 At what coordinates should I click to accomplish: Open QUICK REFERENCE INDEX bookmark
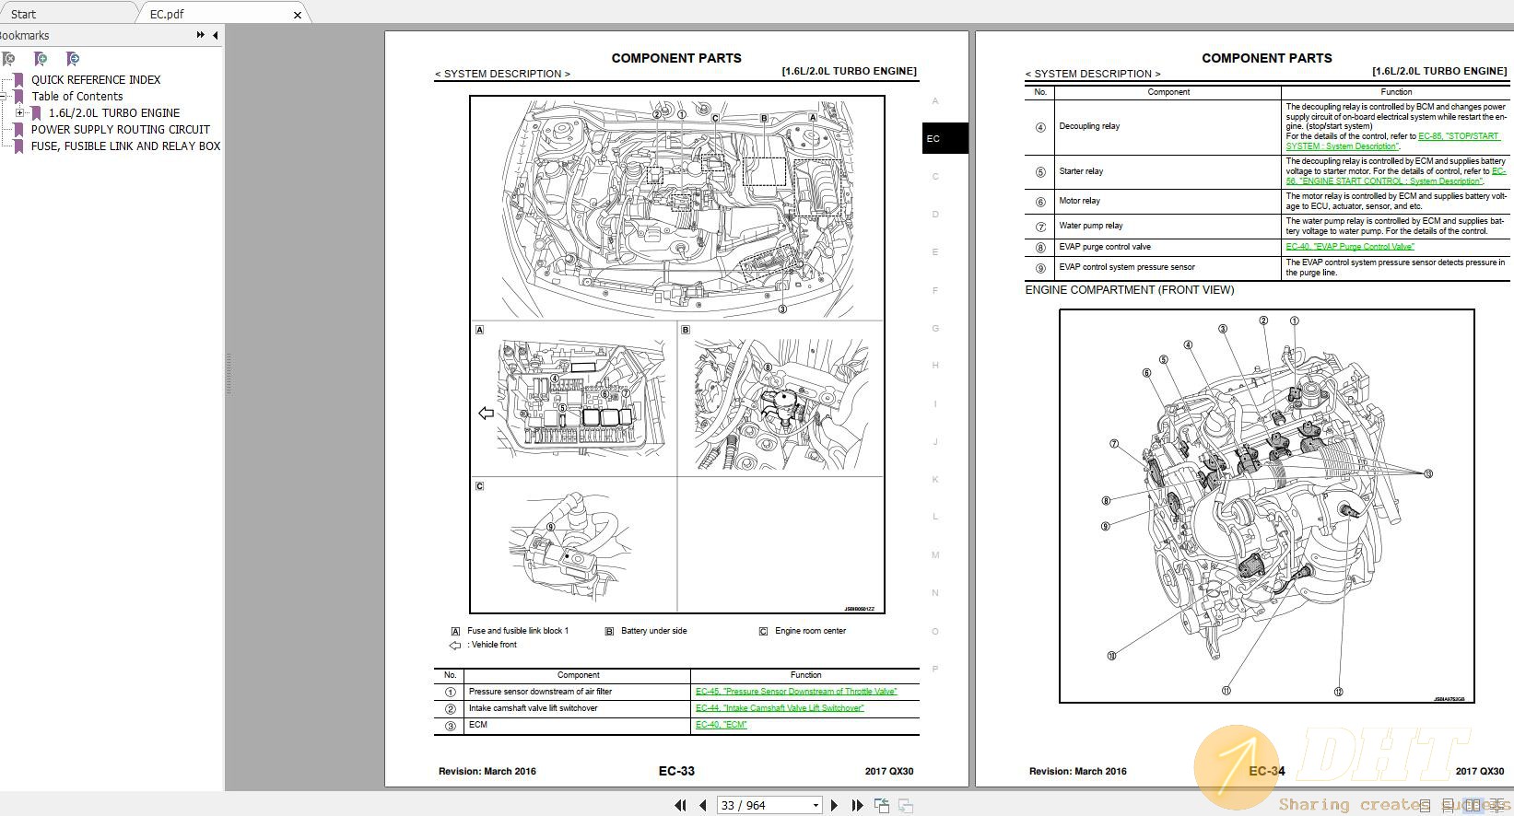pos(96,79)
